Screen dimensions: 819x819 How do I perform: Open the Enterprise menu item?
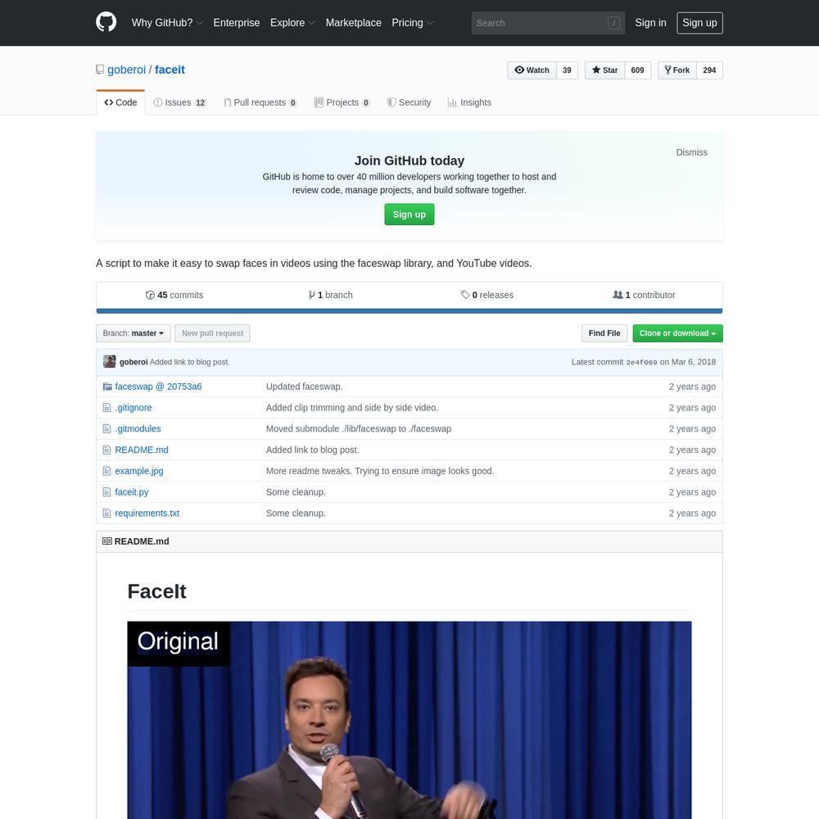coord(237,23)
